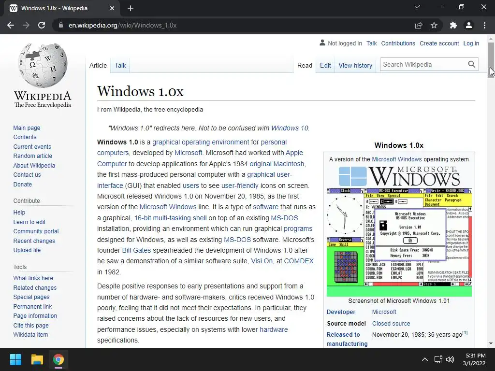Screen dimensions: 495x371
Task: Go to Main page in sidebar
Action: (x=27, y=128)
